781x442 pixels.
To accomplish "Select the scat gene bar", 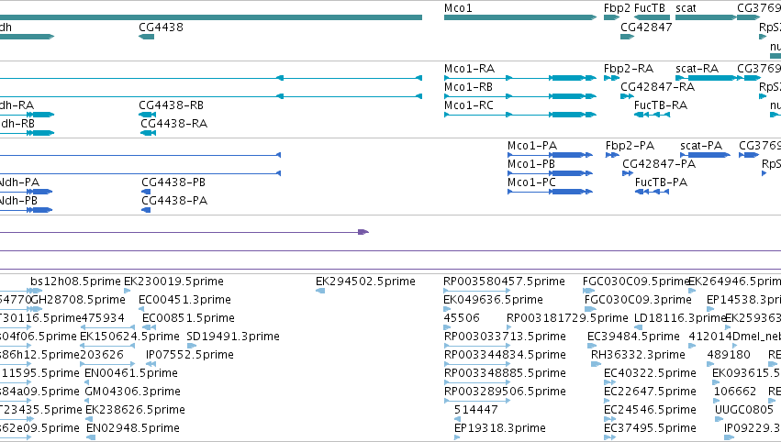I will [x=706, y=17].
